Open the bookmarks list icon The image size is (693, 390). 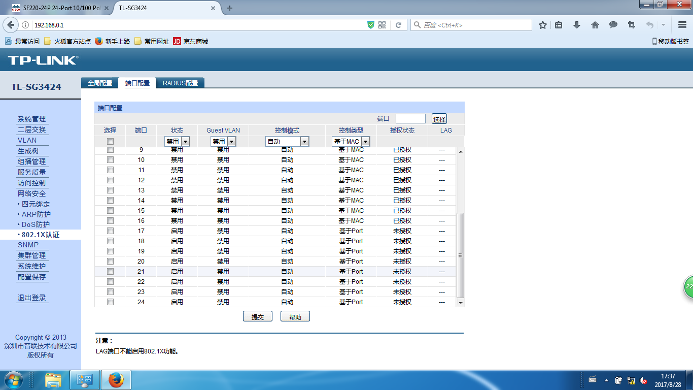point(559,25)
